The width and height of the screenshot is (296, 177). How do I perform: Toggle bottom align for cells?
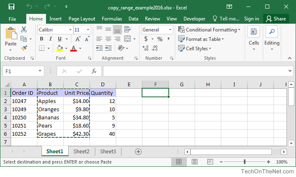click(x=117, y=30)
